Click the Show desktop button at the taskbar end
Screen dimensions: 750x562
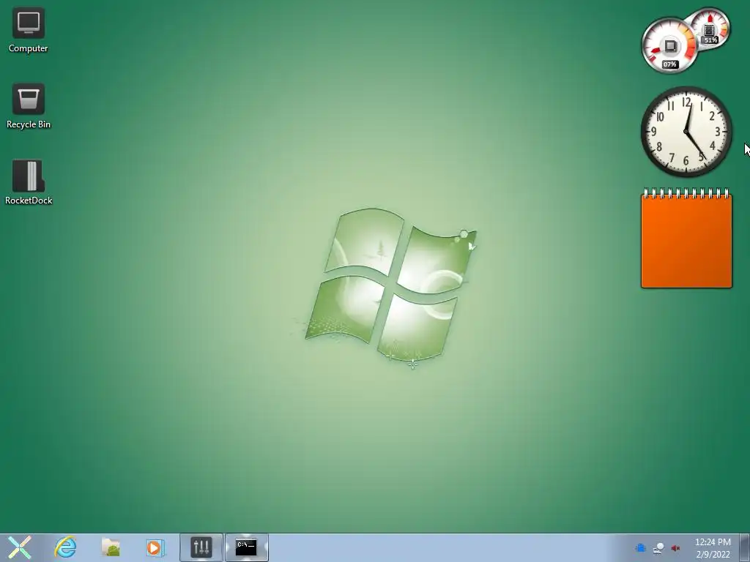745,547
